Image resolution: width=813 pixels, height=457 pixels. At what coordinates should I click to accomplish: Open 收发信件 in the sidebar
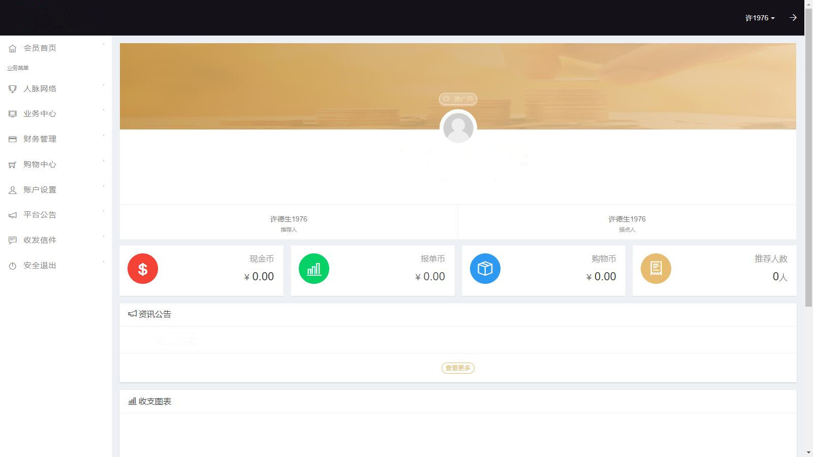coord(40,240)
